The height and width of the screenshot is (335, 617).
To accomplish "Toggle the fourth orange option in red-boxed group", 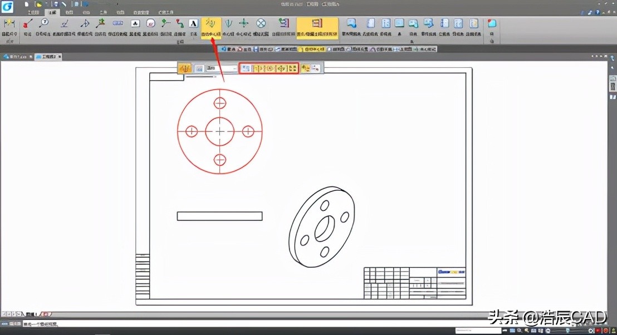I will pyautogui.click(x=281, y=68).
